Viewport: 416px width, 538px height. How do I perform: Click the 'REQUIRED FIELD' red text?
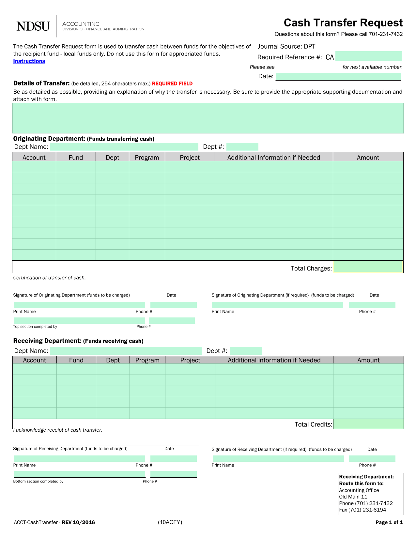172,84
